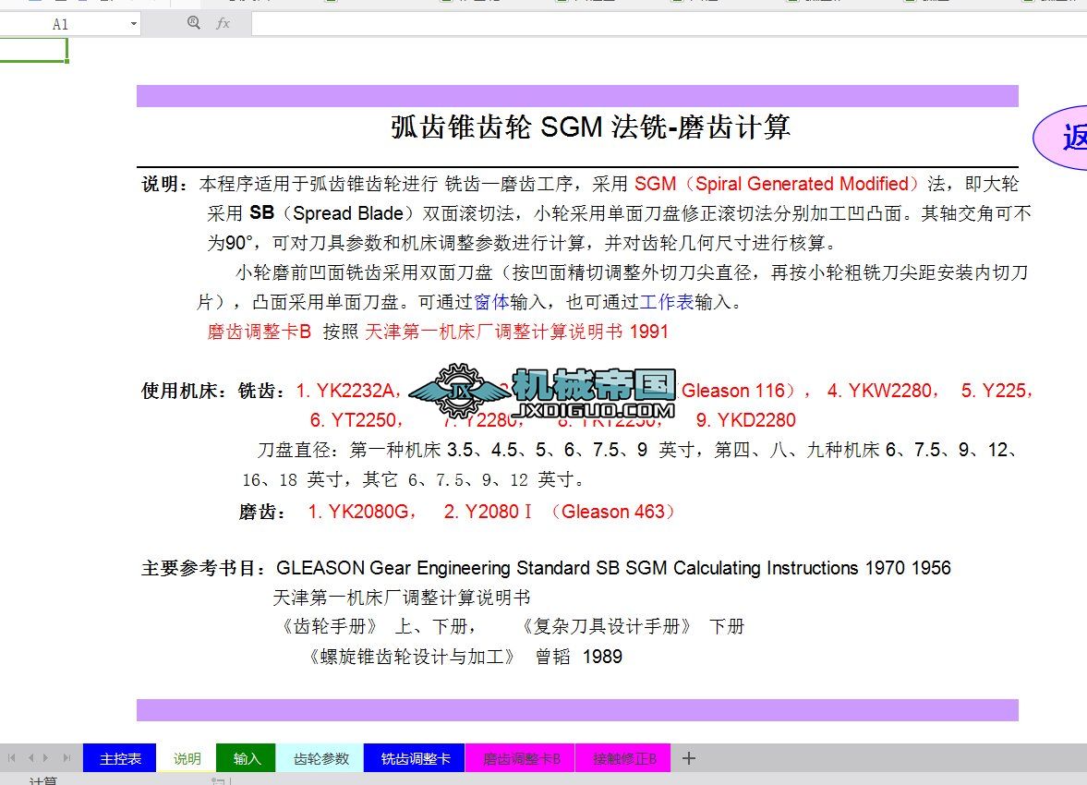Image resolution: width=1087 pixels, height=785 pixels.
Task: Jump to the last sheet navigation arrow
Action: pyautogui.click(x=66, y=757)
